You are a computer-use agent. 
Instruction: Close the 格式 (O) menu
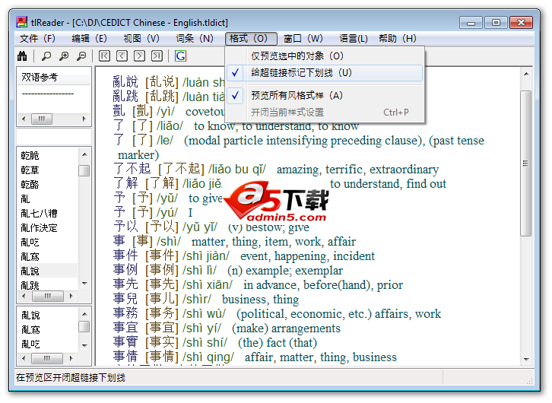[251, 38]
